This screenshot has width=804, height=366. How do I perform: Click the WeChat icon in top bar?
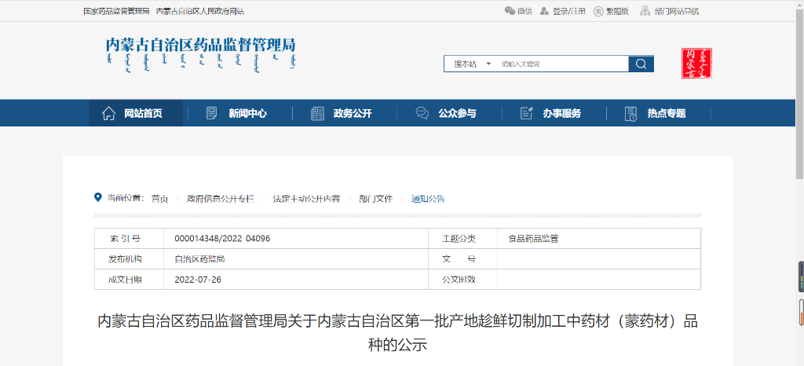[510, 11]
